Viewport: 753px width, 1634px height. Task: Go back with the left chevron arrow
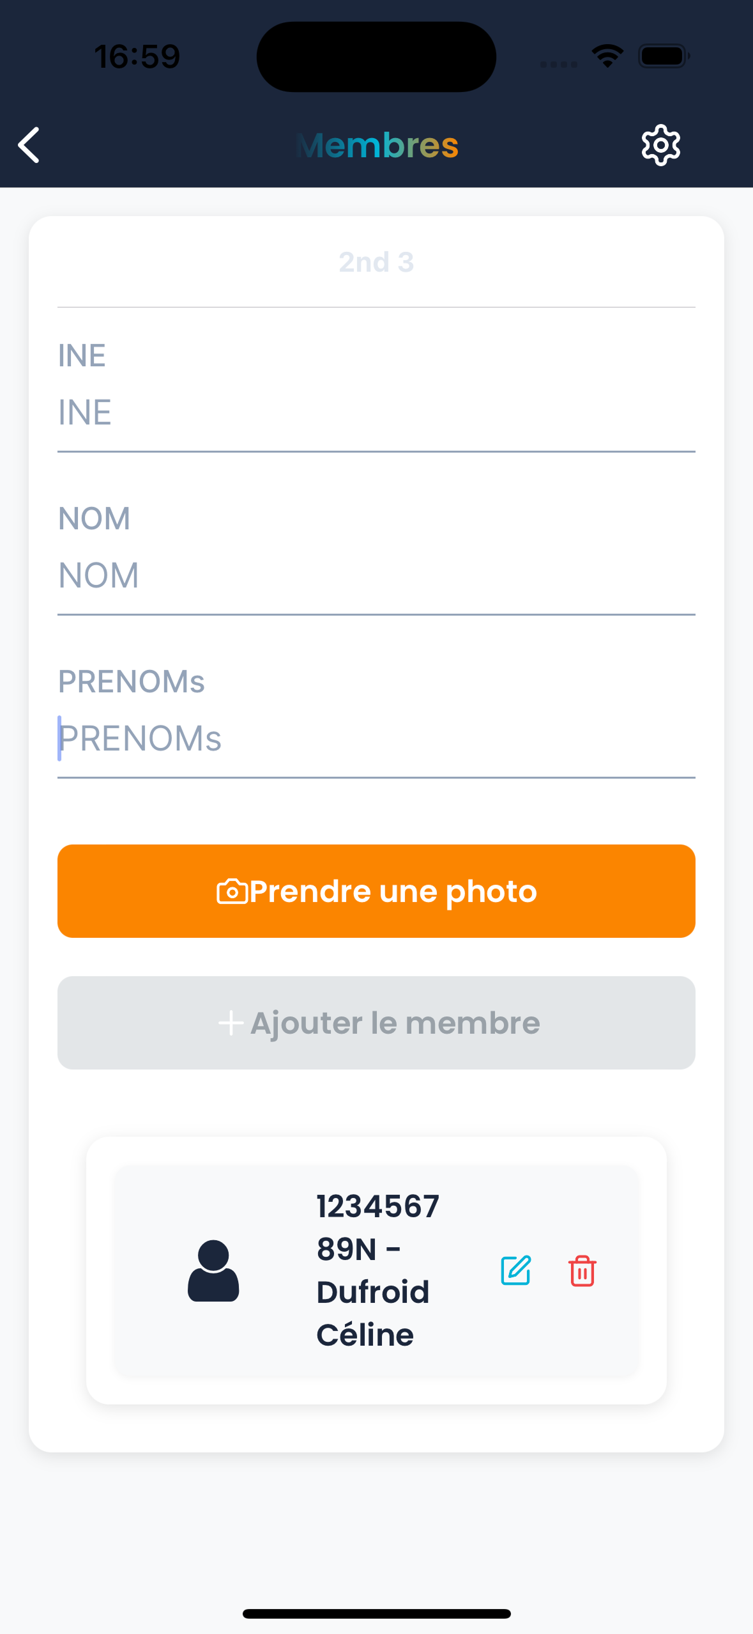29,145
